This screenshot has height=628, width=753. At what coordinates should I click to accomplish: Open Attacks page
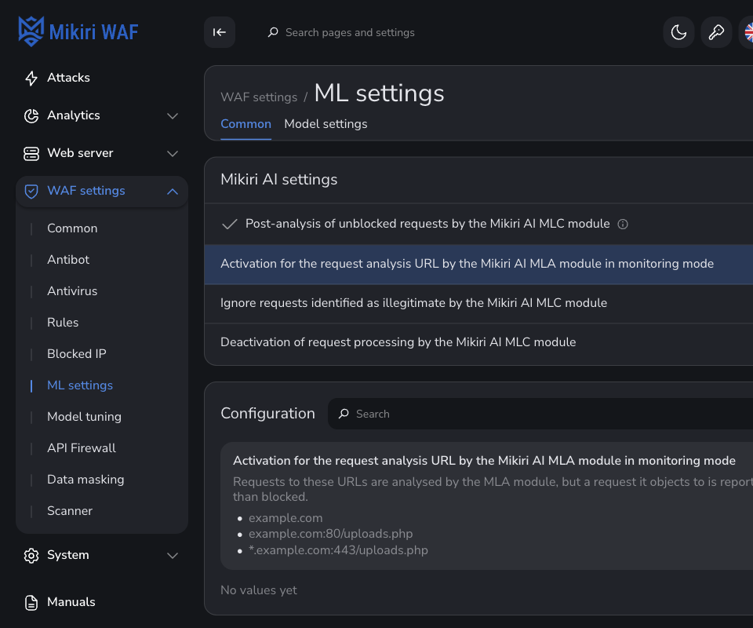pos(69,78)
